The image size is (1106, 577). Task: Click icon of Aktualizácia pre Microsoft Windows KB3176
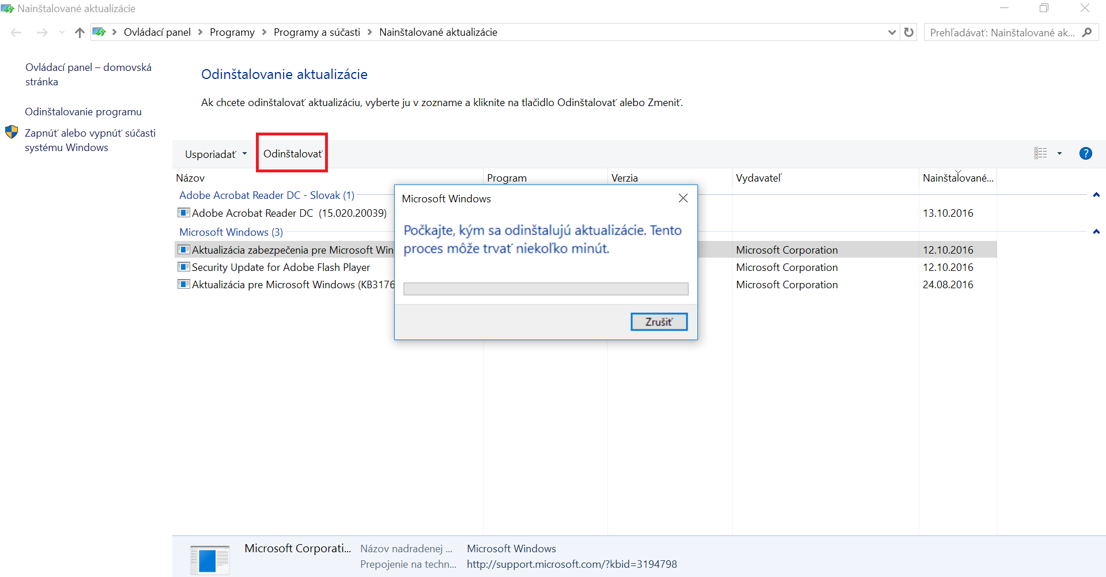[184, 284]
